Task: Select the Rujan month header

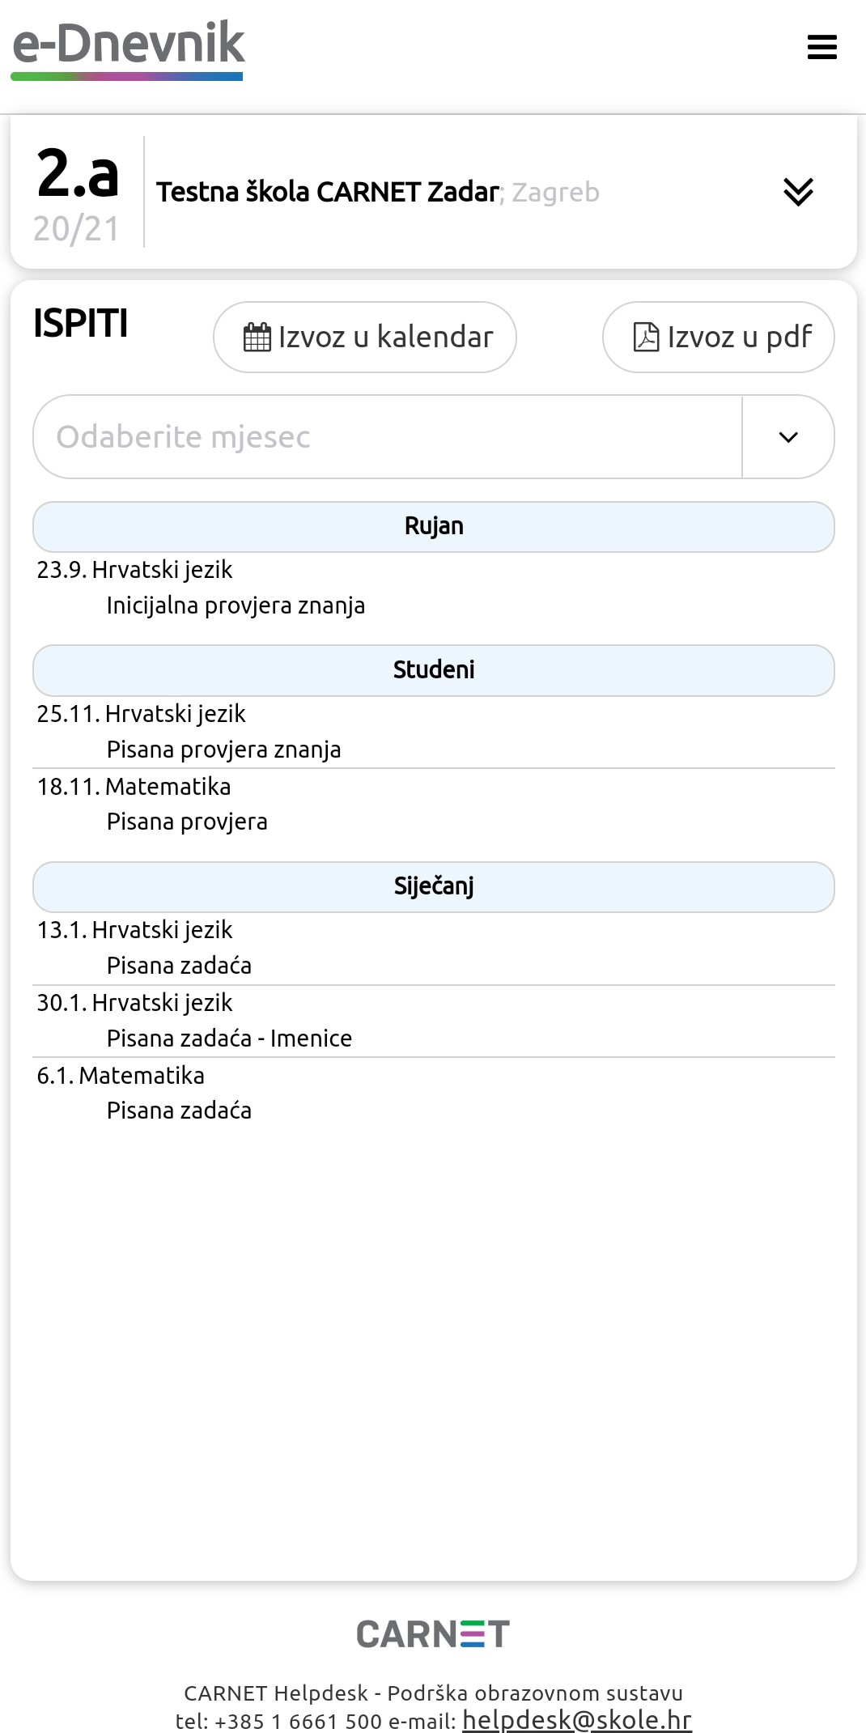Action: pos(433,527)
